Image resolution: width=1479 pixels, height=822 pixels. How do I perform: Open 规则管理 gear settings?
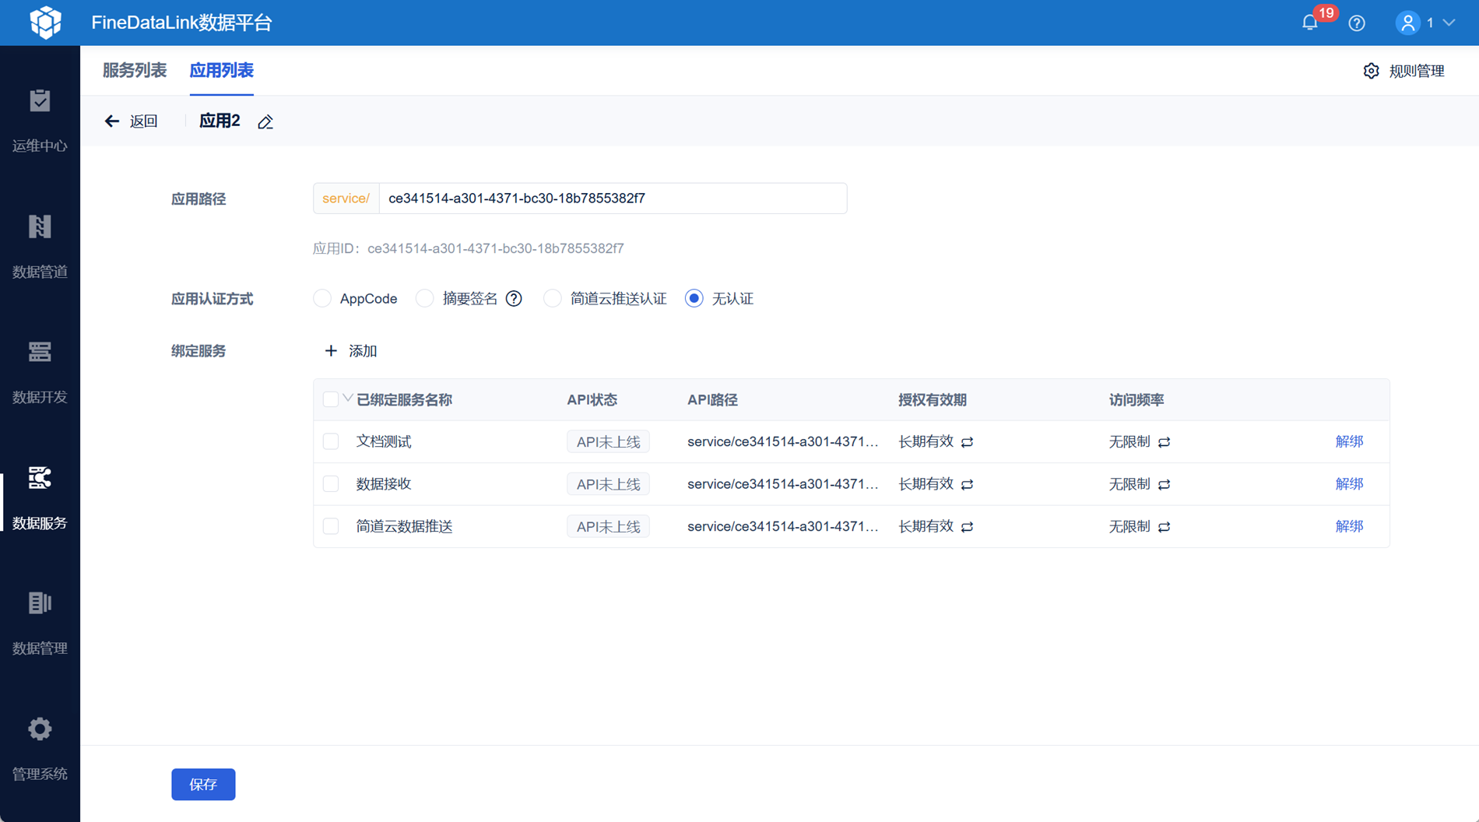[1371, 71]
